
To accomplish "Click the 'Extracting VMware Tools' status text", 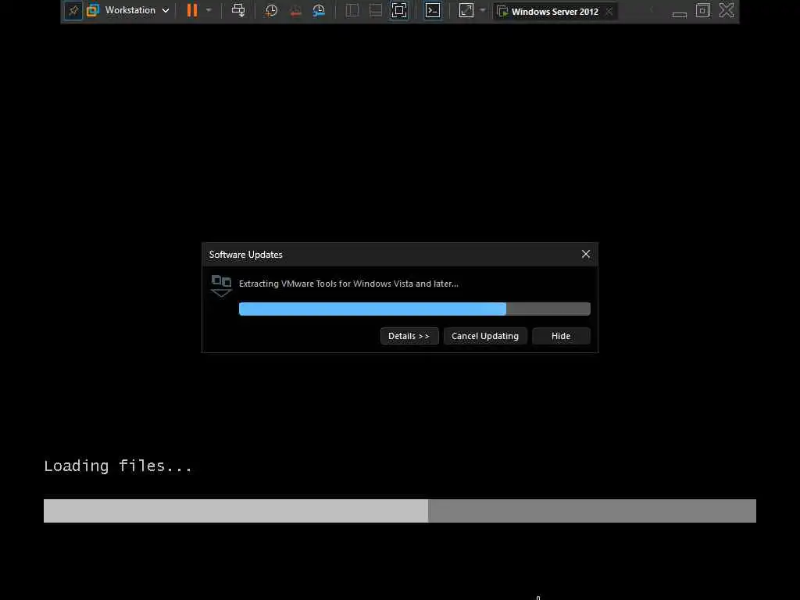I will (348, 284).
